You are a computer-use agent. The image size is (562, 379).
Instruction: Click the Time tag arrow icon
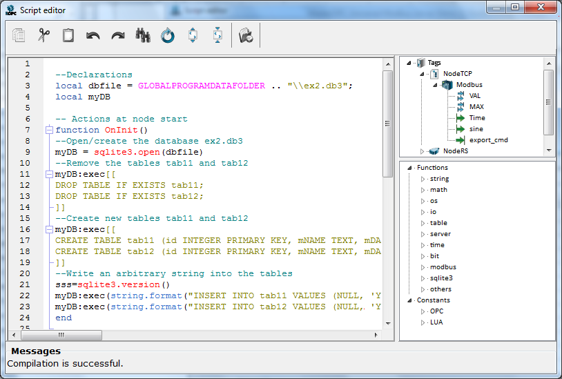[x=461, y=118]
